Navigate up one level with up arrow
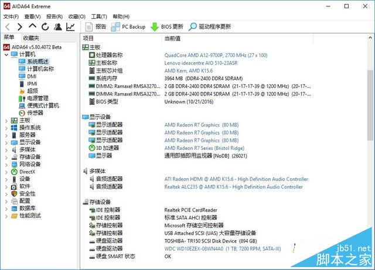This screenshot has width=375, height=270. [x=33, y=26]
